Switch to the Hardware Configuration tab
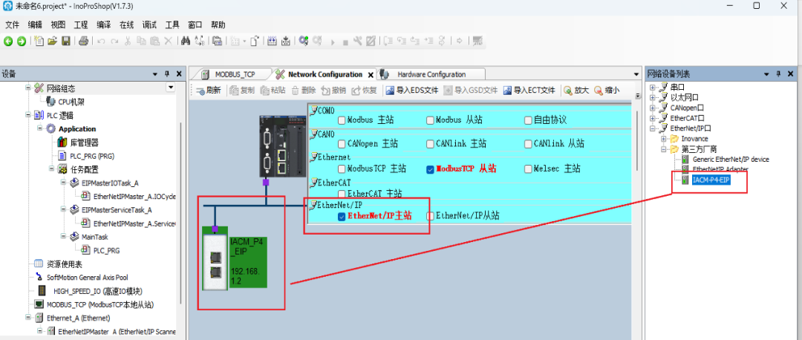802x340 pixels. click(x=431, y=74)
